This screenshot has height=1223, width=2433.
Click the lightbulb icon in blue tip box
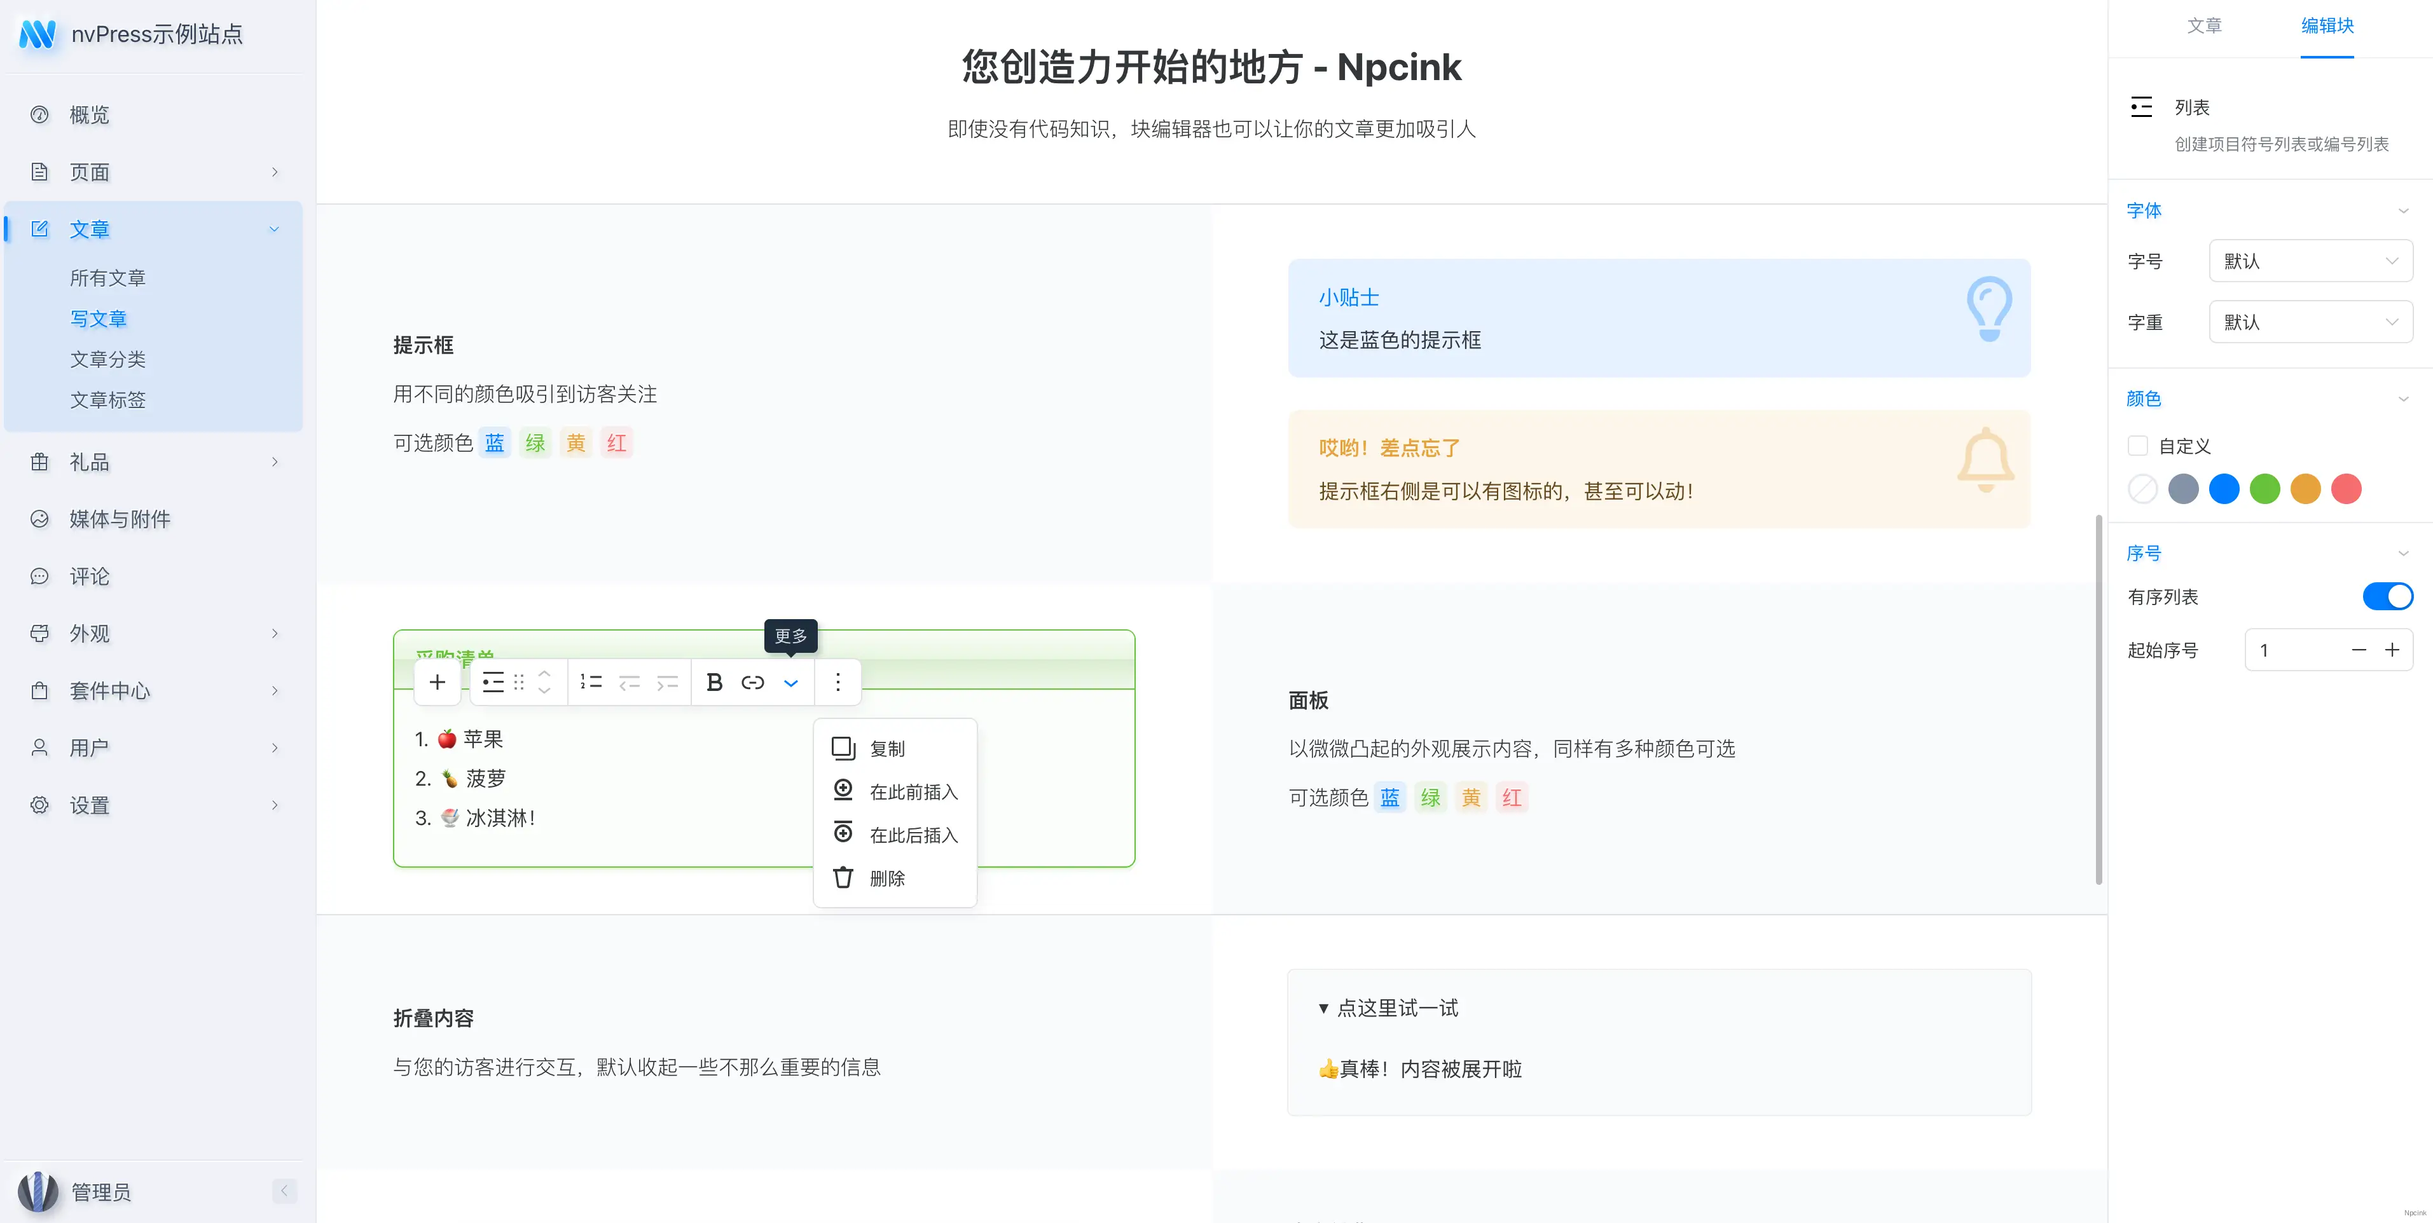pyautogui.click(x=1989, y=308)
